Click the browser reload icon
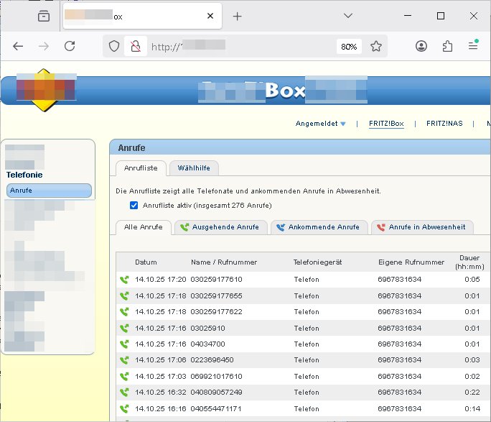The width and height of the screenshot is (491, 422). (x=70, y=46)
